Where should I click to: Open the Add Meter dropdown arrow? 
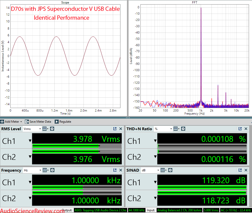[21, 122]
